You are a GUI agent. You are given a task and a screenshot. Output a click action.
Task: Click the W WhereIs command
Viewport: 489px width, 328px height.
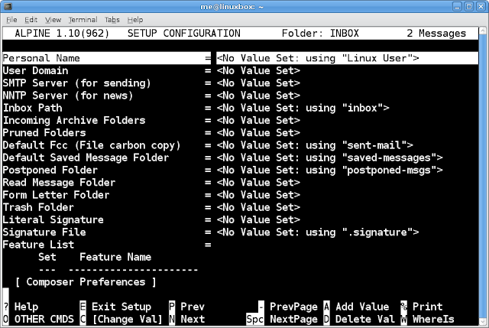(428, 320)
